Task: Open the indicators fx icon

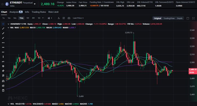Action: point(59,18)
